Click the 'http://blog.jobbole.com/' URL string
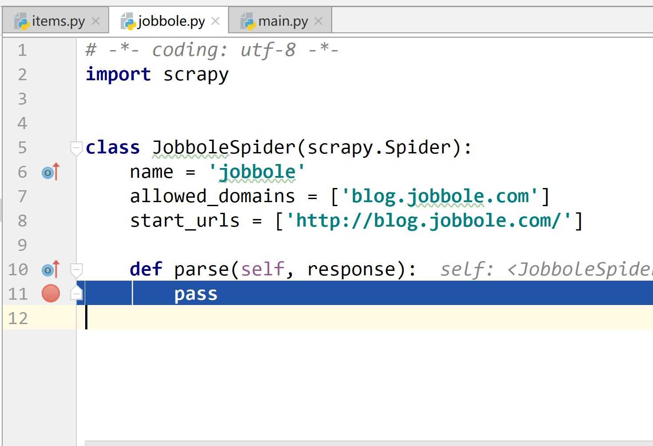 [429, 221]
